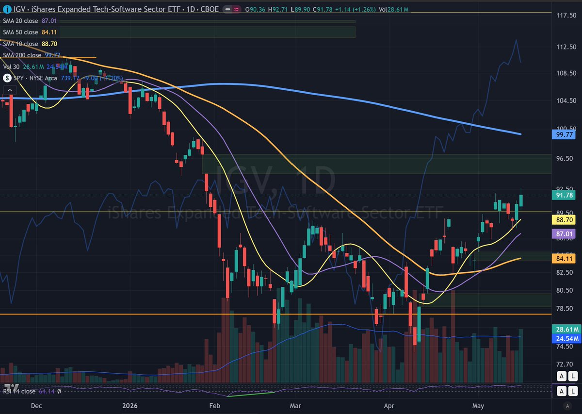The image size is (582, 414).
Task: Click the May label on the time axis
Action: tap(479, 405)
